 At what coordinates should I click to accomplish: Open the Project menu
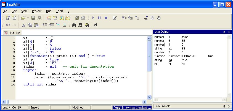37,11
